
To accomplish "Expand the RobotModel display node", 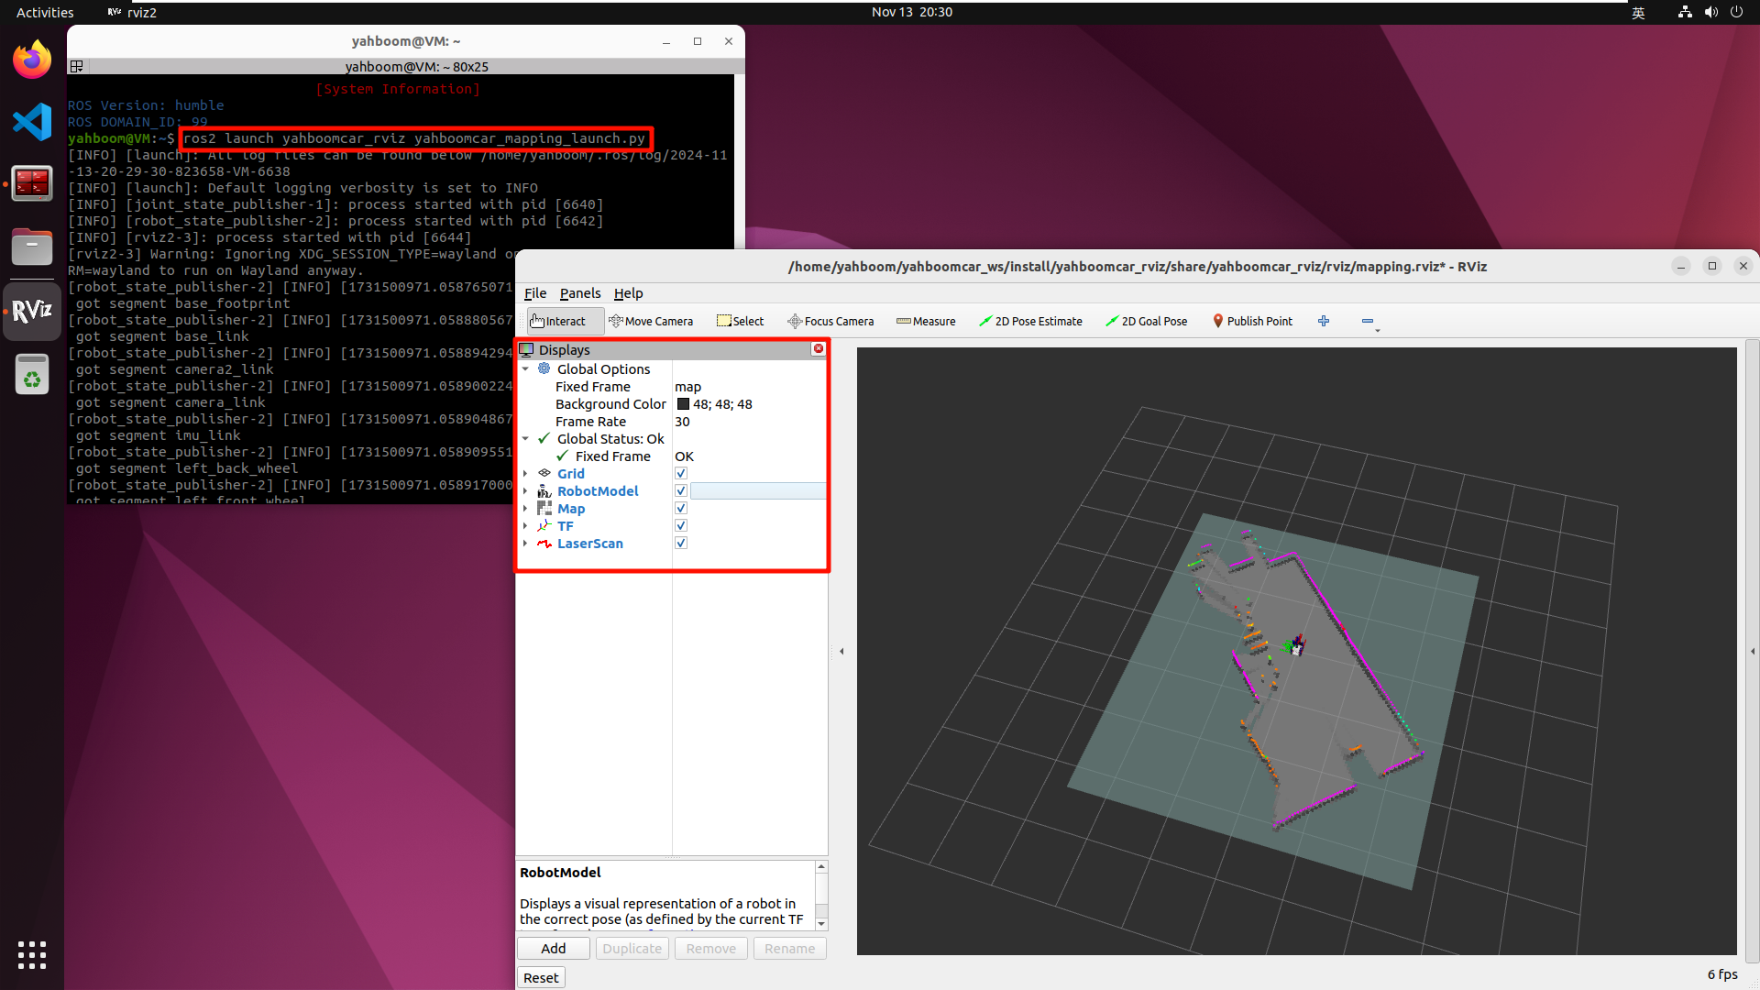I will (525, 490).
